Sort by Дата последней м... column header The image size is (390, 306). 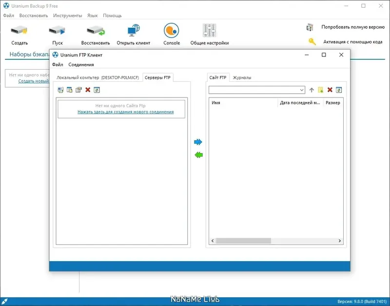(x=300, y=103)
